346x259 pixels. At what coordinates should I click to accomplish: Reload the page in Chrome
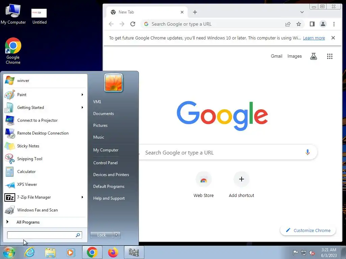click(x=132, y=24)
